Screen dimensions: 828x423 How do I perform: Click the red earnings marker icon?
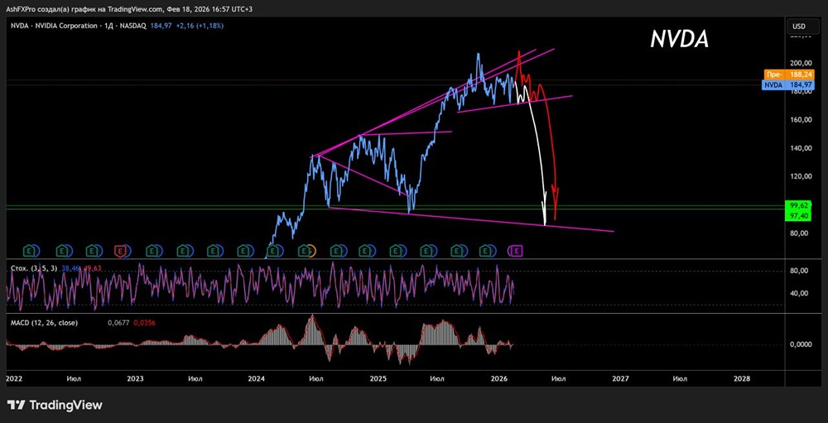click(x=122, y=250)
